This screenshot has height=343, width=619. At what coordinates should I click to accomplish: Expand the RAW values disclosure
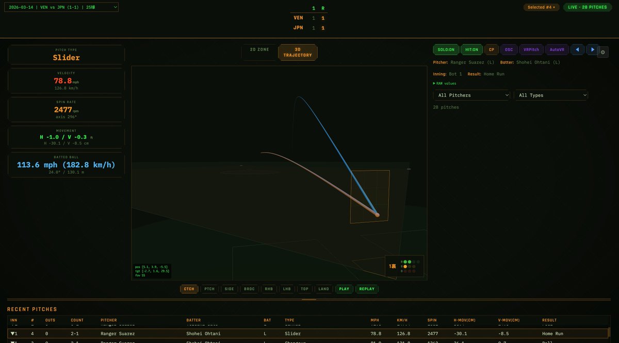tap(445, 83)
